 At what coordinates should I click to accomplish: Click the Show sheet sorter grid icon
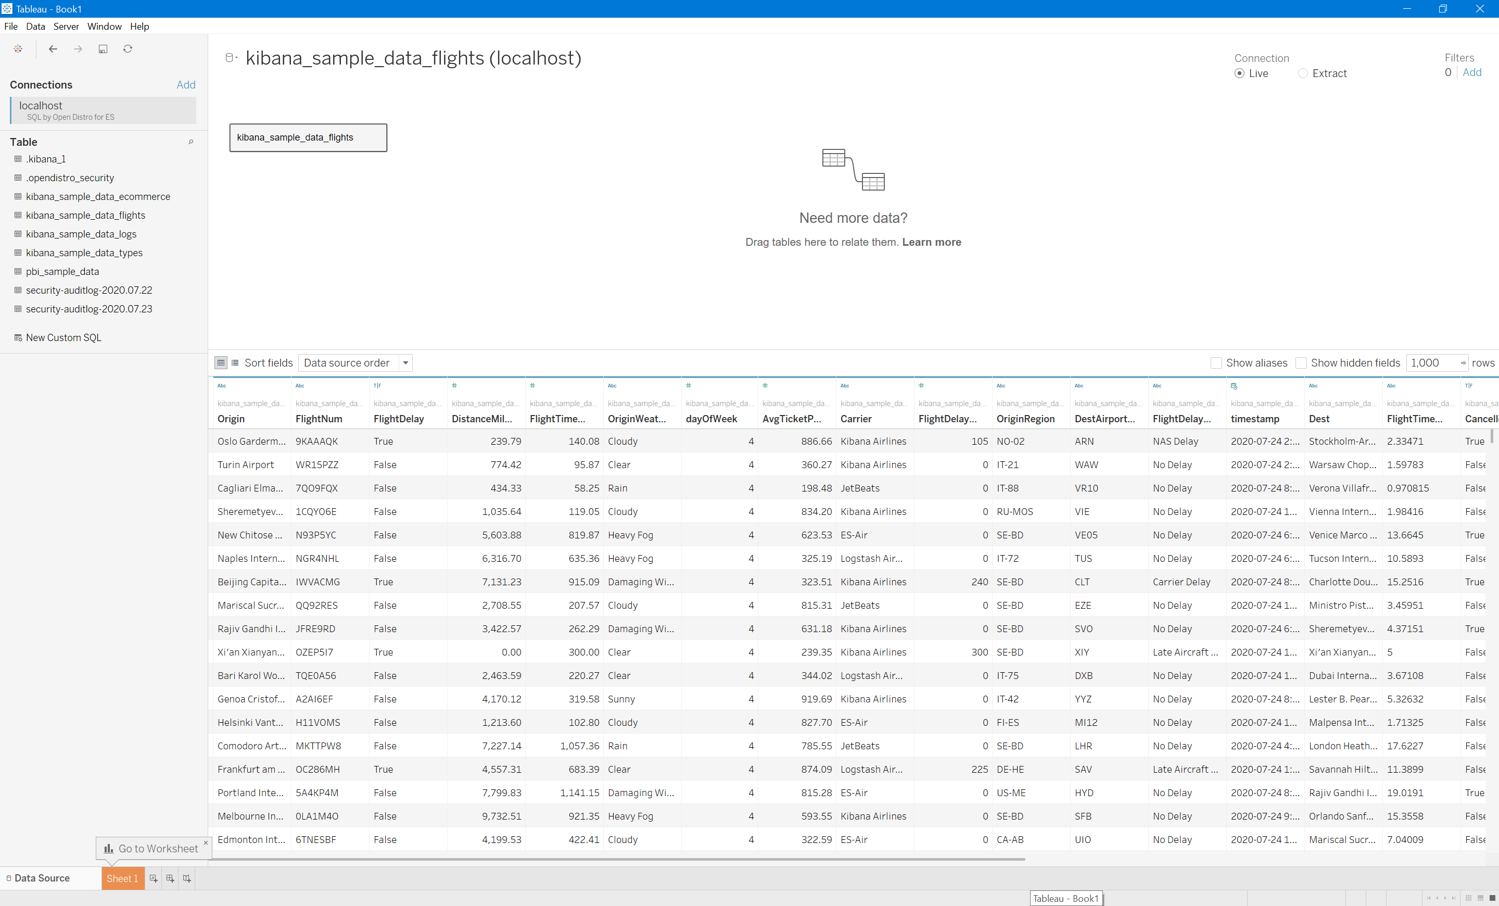(1469, 898)
